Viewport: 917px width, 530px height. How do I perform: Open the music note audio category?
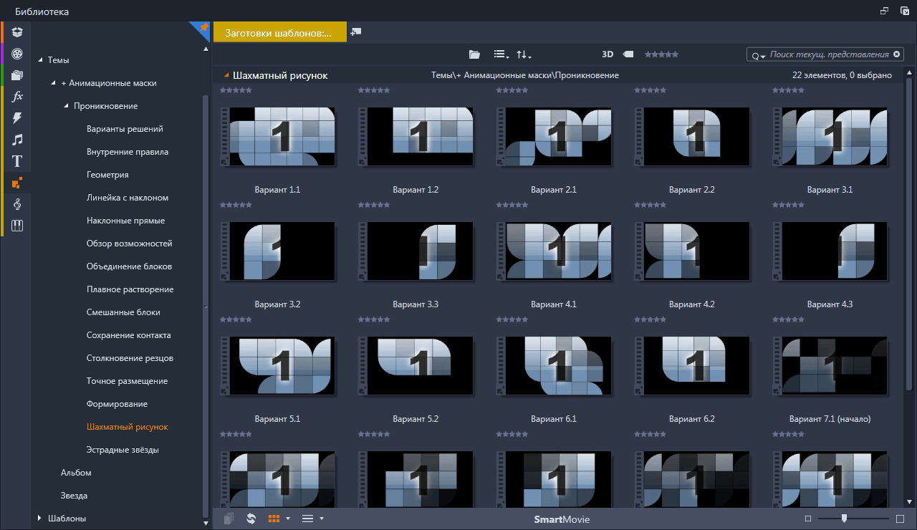(17, 140)
